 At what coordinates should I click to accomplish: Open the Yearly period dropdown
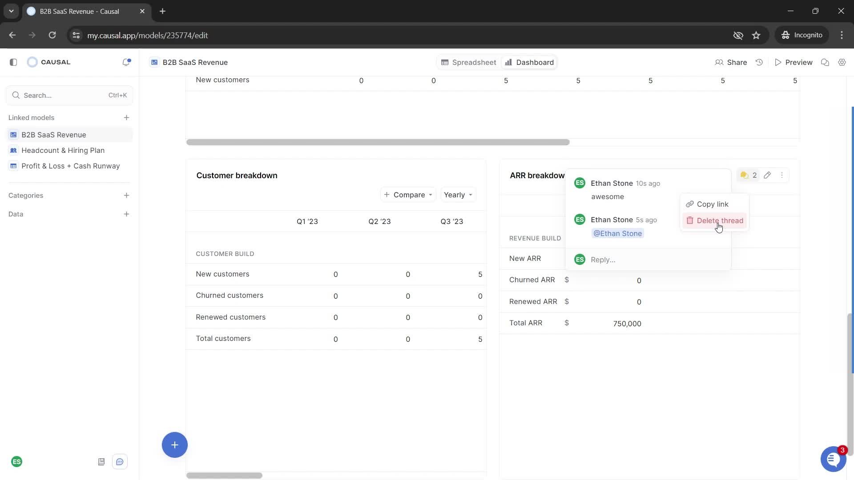pos(458,195)
